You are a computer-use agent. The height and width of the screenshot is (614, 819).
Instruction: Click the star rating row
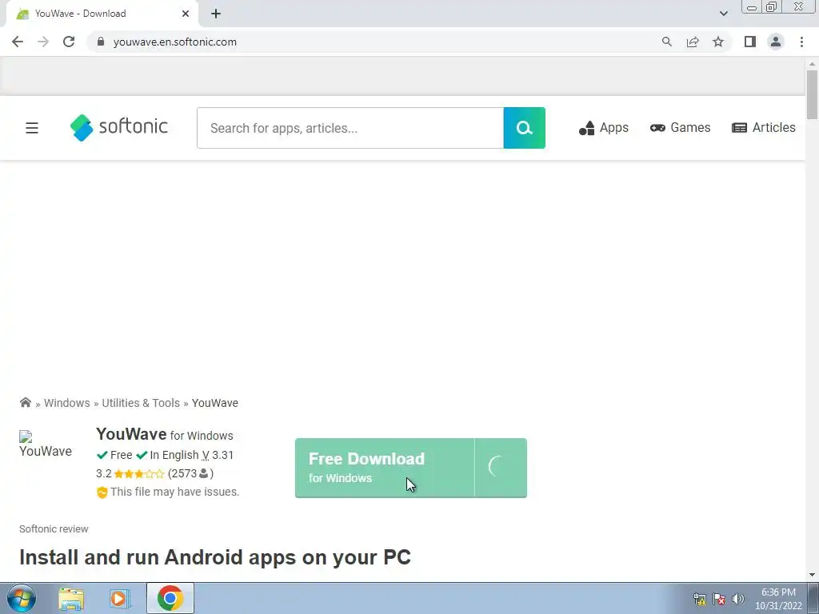click(139, 474)
